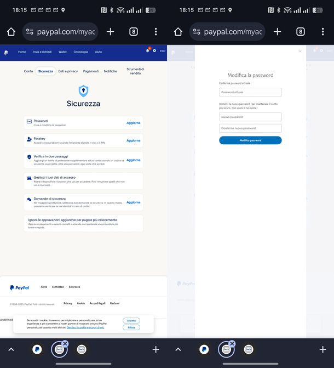Decline cookies with Rifiuta button

tap(131, 327)
